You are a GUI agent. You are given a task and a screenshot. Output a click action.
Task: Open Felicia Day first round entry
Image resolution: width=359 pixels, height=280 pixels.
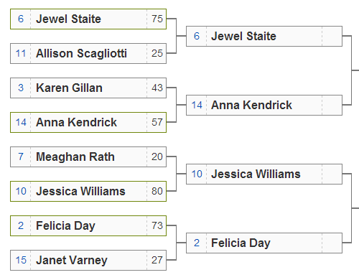pyautogui.click(x=88, y=225)
